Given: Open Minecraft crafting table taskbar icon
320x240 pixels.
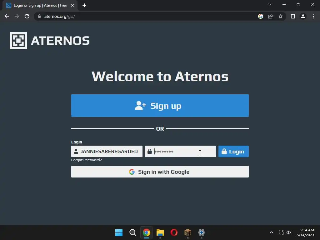Looking at the screenshot, I should (x=187, y=232).
